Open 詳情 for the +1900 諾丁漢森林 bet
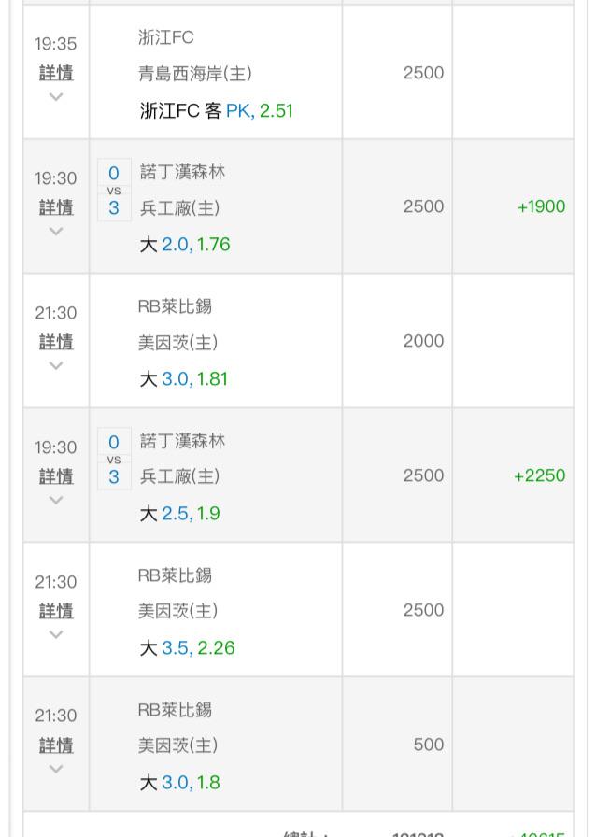This screenshot has width=596, height=837. (56, 206)
